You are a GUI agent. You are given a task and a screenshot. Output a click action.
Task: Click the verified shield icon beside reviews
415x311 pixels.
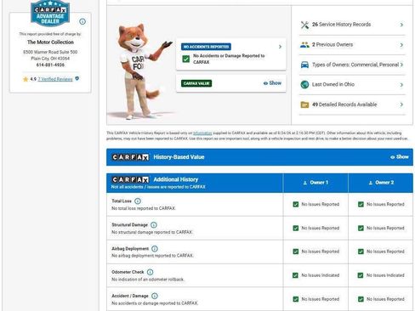(77, 78)
